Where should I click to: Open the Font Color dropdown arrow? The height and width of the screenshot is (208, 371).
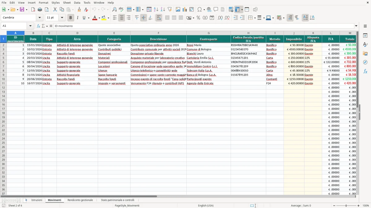(99, 18)
